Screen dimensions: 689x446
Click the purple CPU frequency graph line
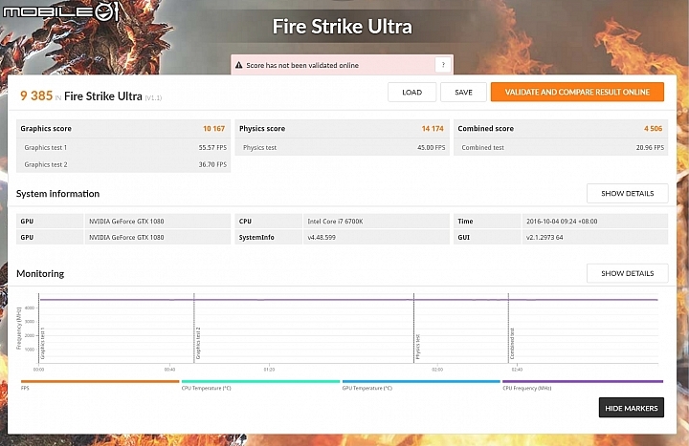point(348,300)
